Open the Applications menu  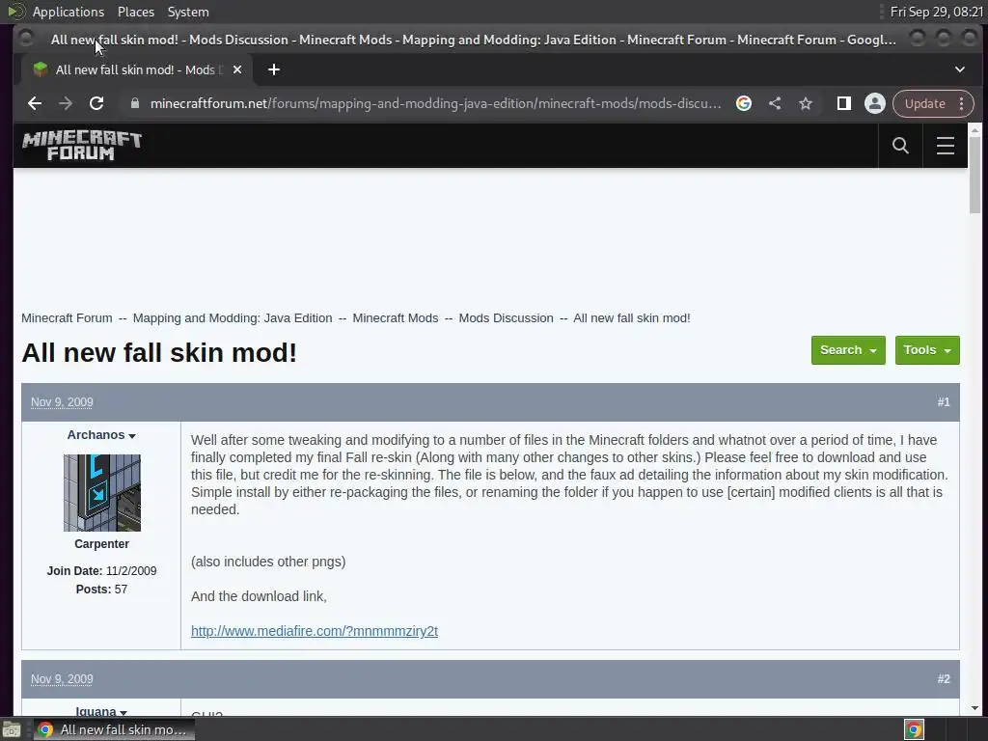click(69, 12)
